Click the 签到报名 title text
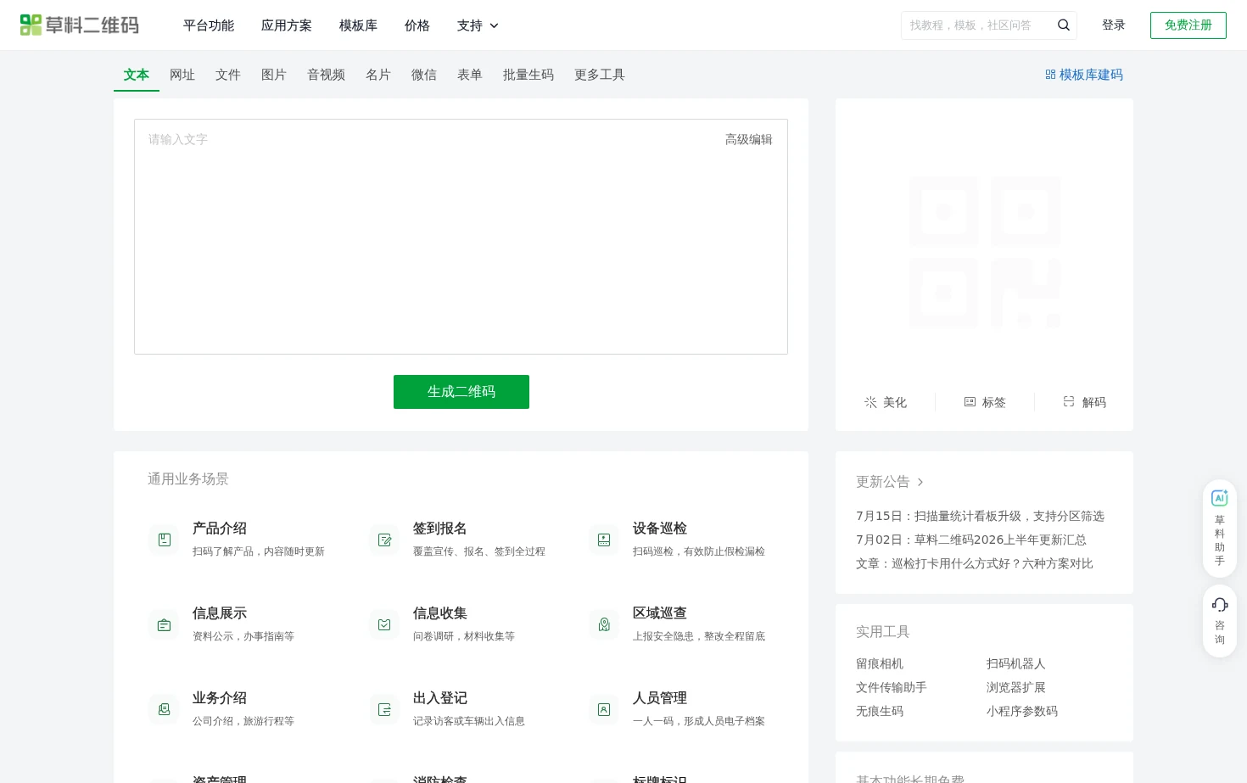The width and height of the screenshot is (1247, 783). (x=440, y=529)
